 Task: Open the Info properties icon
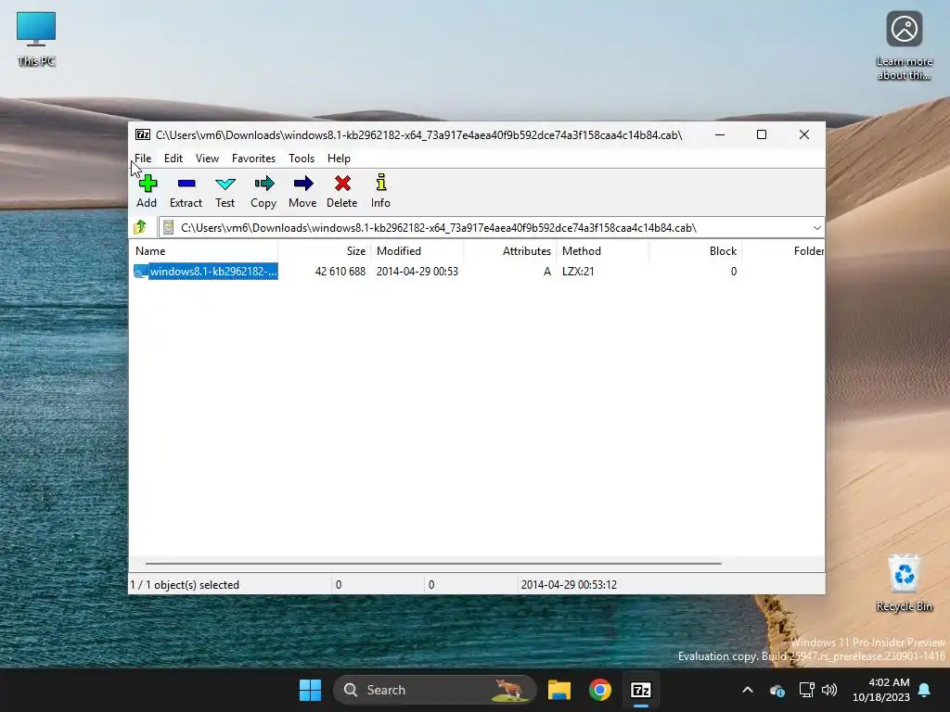tap(380, 183)
